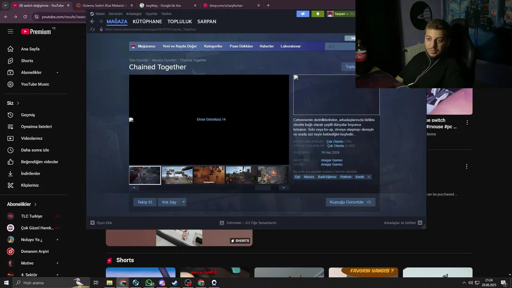Open YouTube Music in sidebar
The image size is (512, 288).
tap(35, 84)
